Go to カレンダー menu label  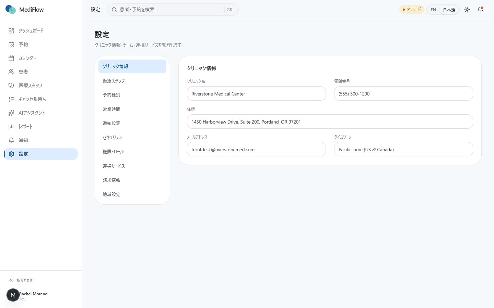pyautogui.click(x=27, y=58)
